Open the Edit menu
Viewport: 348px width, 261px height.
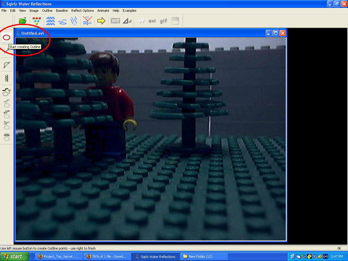13,11
